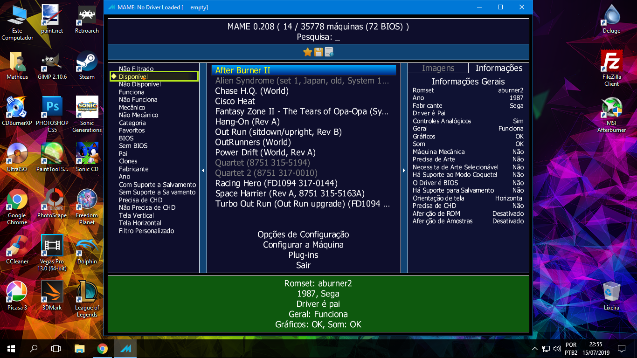Open Configurar a Máquina

(304, 244)
